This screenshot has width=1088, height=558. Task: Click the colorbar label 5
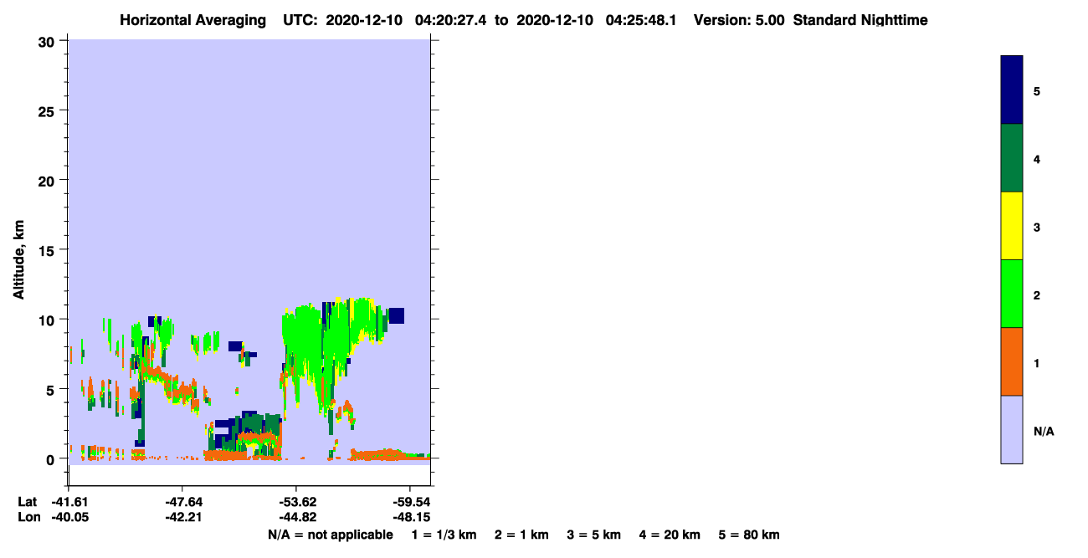coord(1037,90)
